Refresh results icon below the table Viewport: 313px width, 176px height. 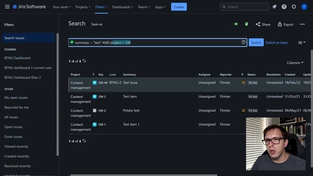[84, 141]
